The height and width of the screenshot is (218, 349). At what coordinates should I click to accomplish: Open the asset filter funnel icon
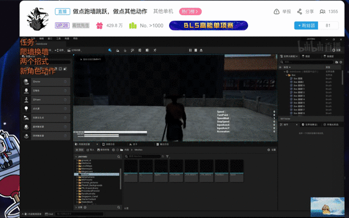coord(167,156)
